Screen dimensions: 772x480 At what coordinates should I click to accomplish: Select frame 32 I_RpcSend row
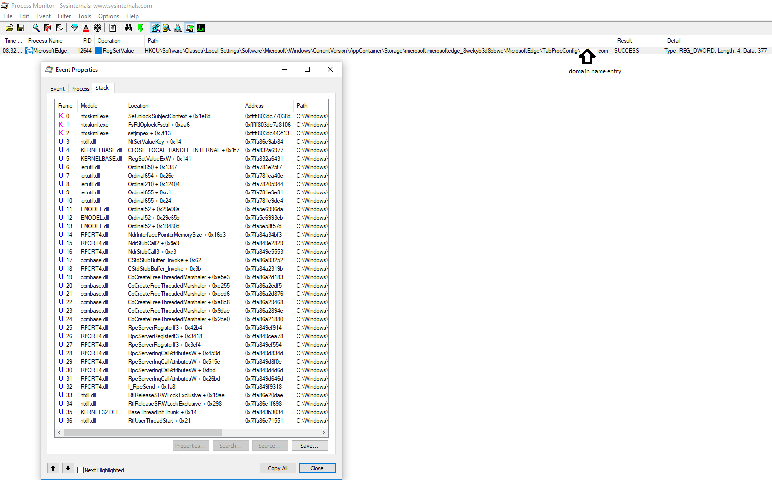pos(191,387)
